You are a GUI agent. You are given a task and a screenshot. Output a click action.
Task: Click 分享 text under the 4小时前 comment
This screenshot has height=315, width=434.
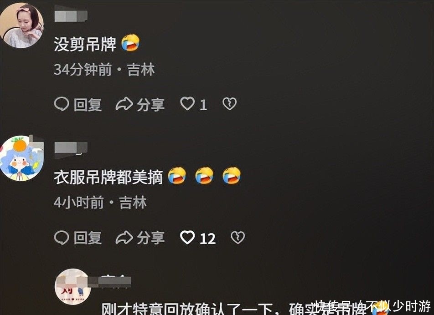(151, 238)
